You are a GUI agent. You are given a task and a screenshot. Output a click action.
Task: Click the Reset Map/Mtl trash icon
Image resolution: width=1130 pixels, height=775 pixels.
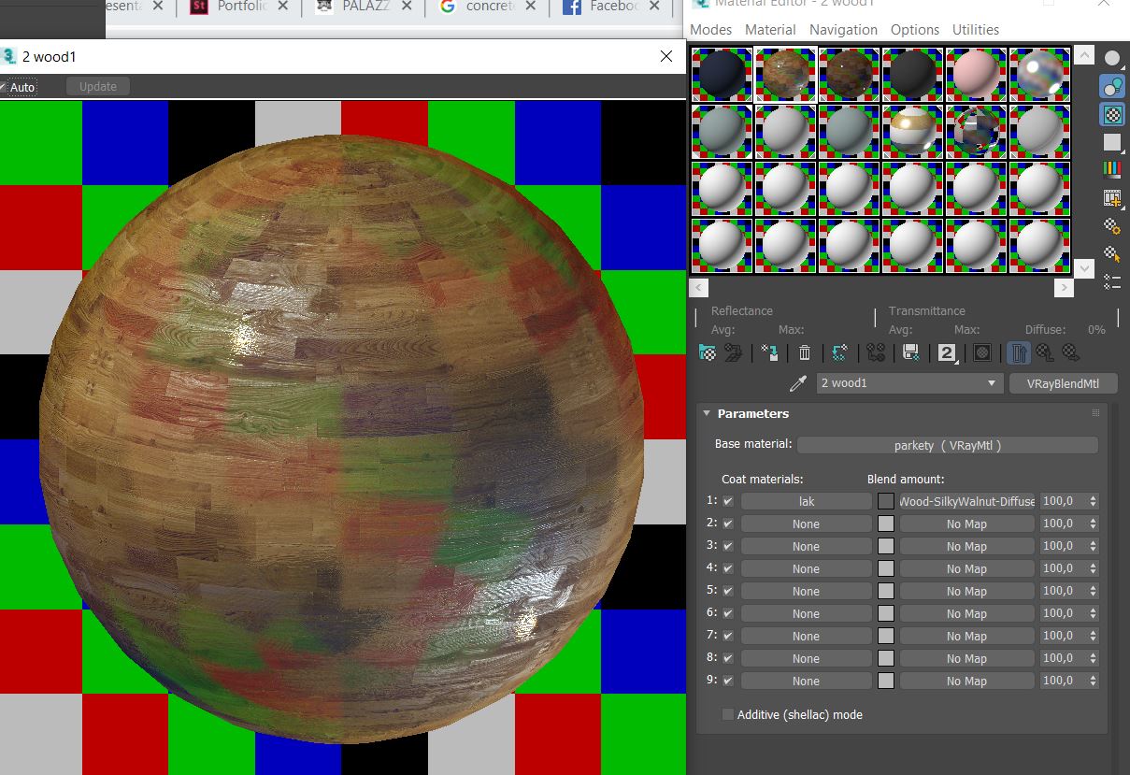[804, 352]
